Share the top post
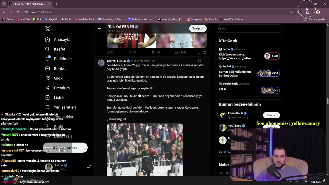This screenshot has width=329, height=185. (205, 52)
